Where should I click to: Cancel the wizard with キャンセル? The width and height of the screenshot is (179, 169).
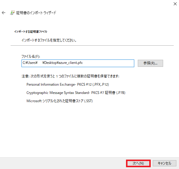pyautogui.click(x=165, y=163)
